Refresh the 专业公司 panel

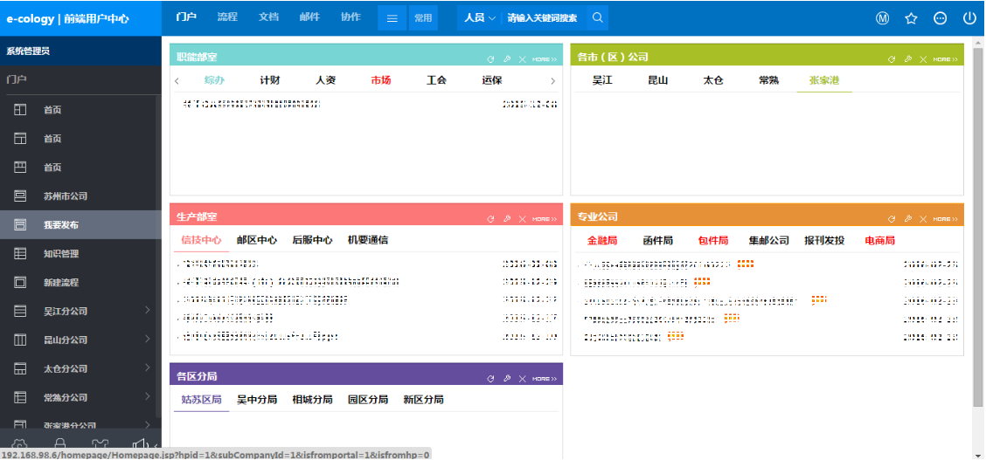click(x=892, y=219)
